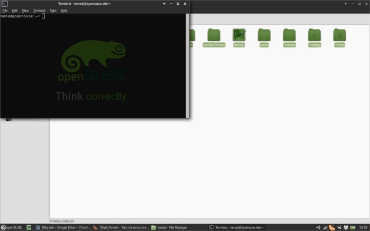Open the terminal File menu
Screen dimensions: 370x231
tap(5, 11)
